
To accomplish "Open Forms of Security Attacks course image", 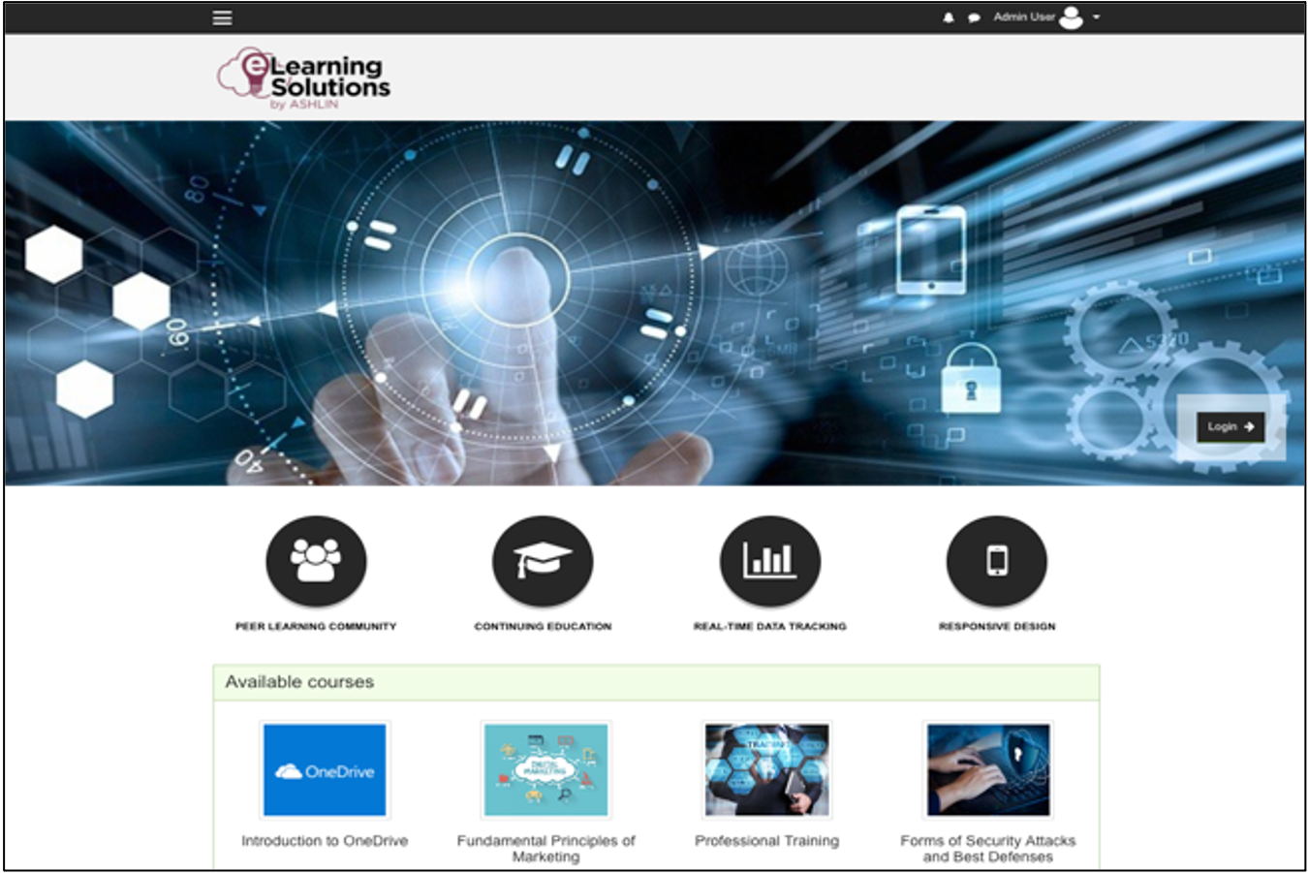I will (989, 769).
